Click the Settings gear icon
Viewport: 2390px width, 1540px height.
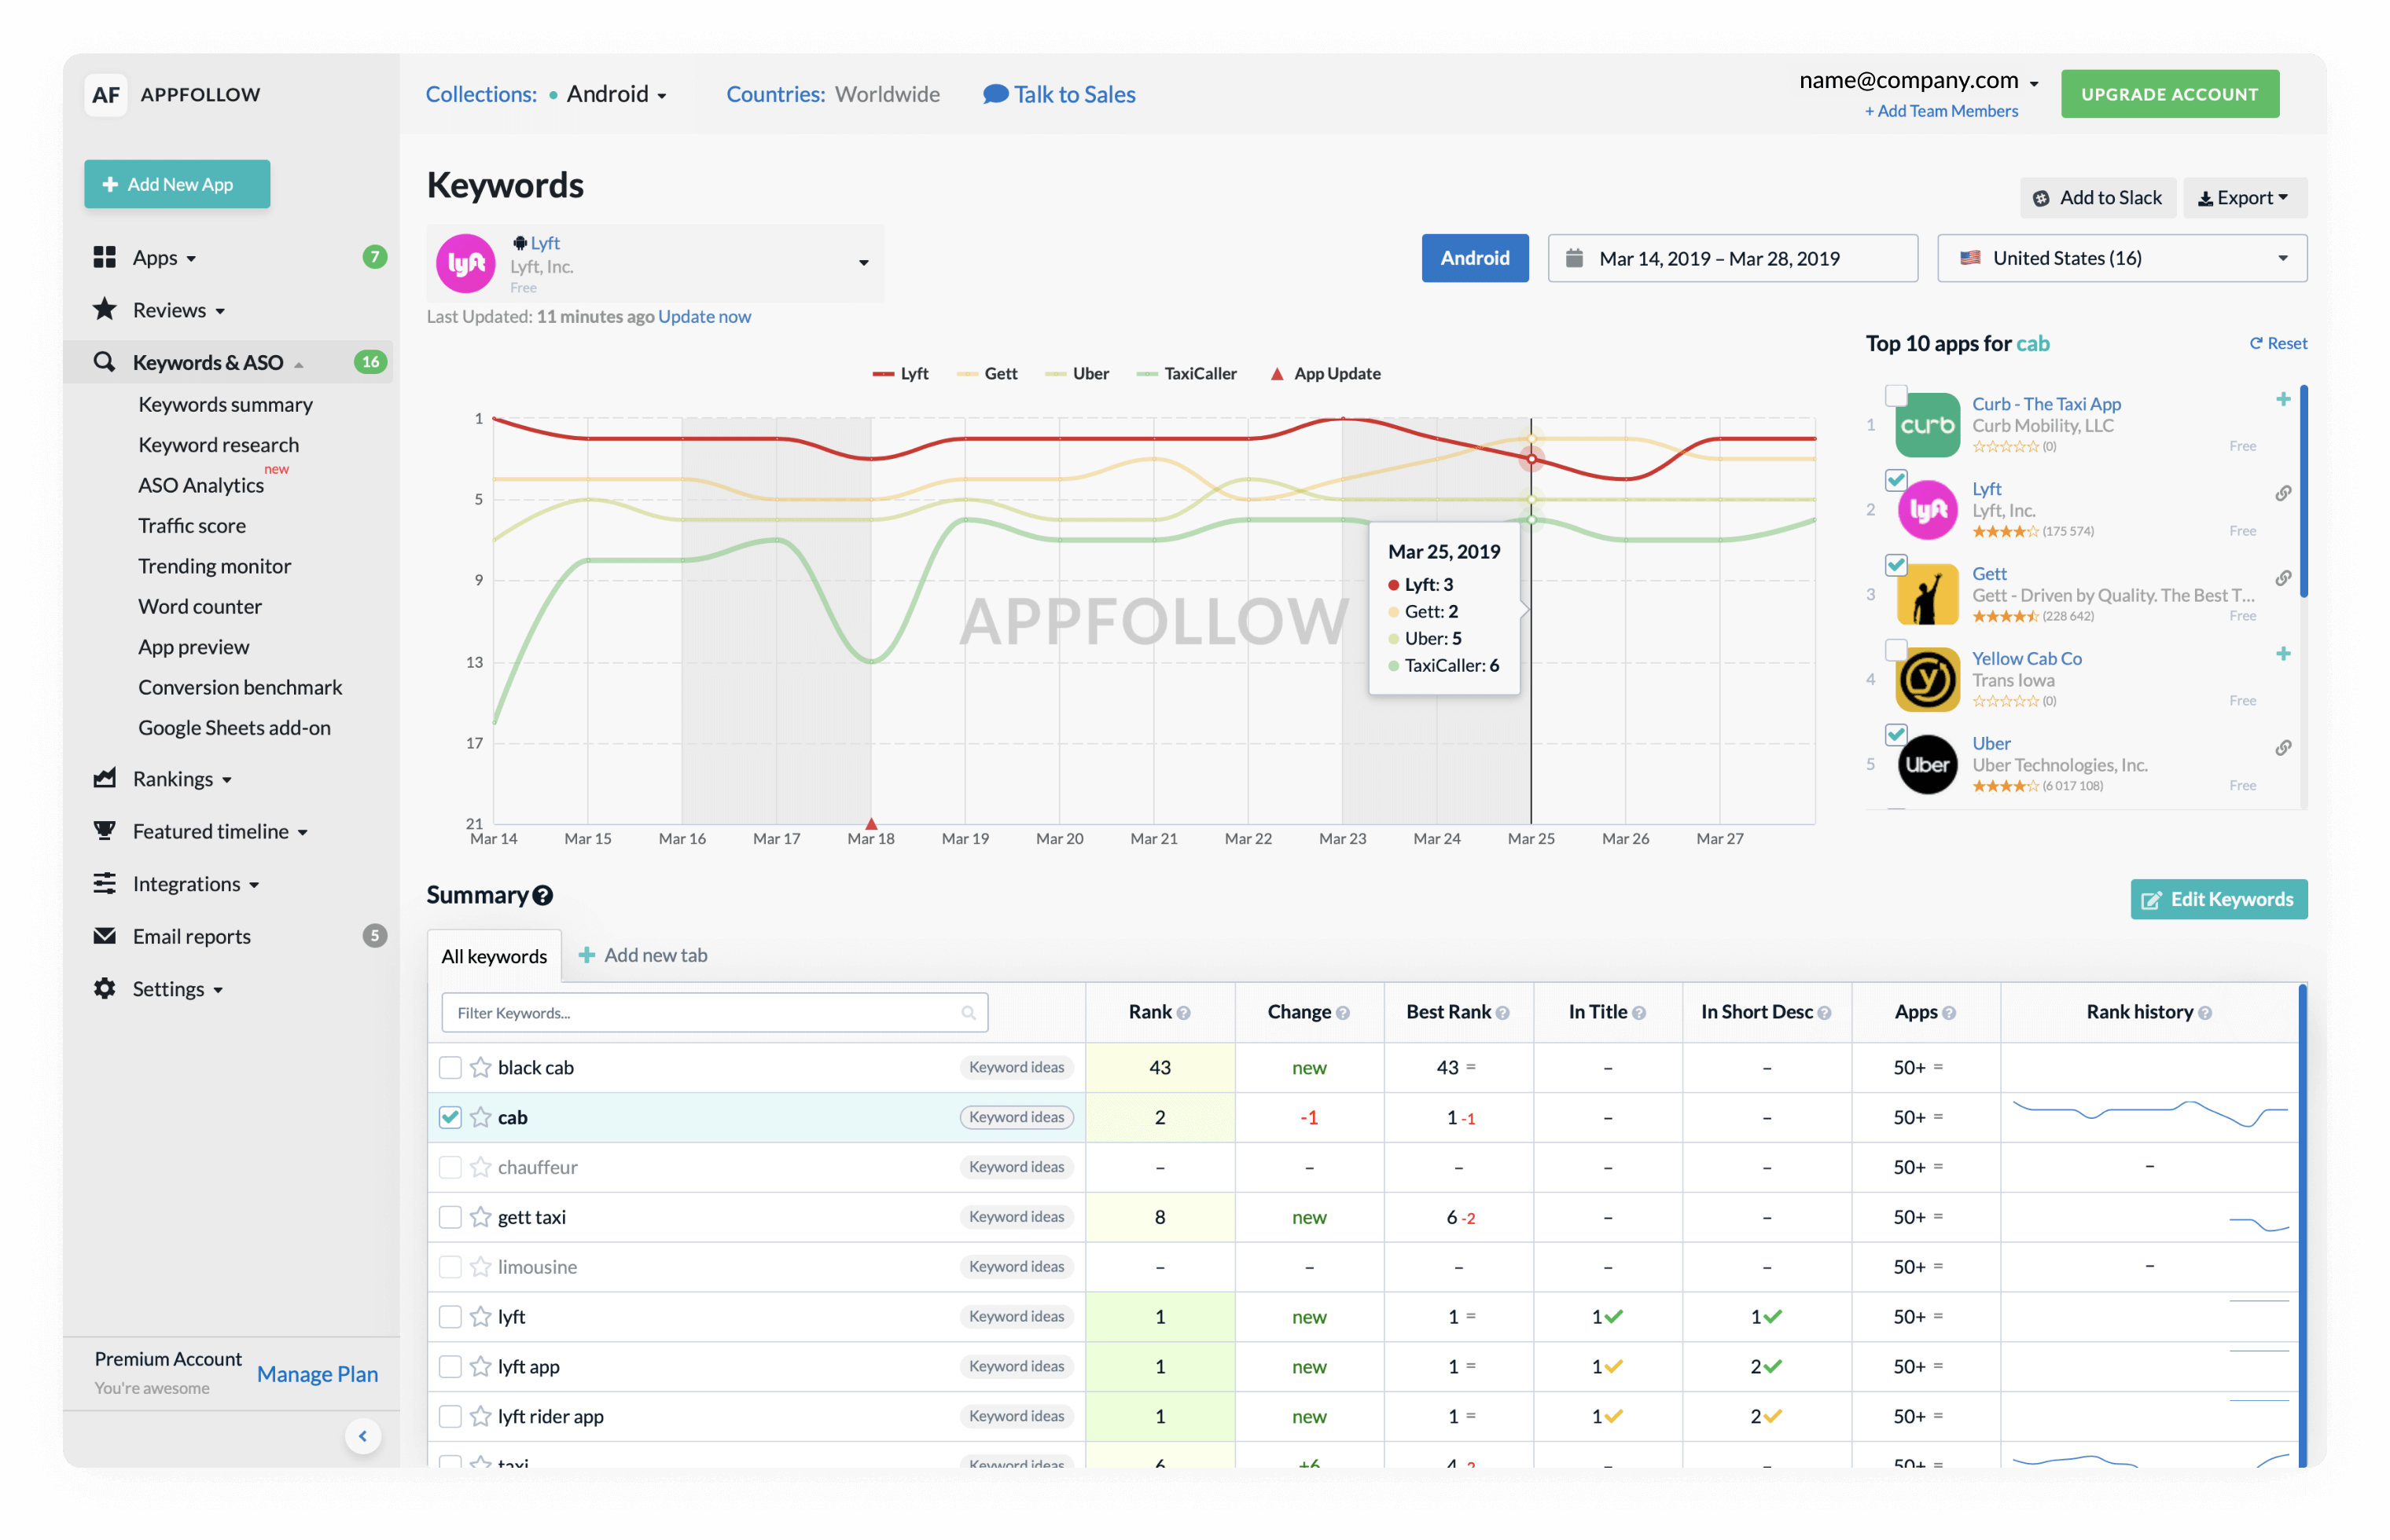[104, 988]
